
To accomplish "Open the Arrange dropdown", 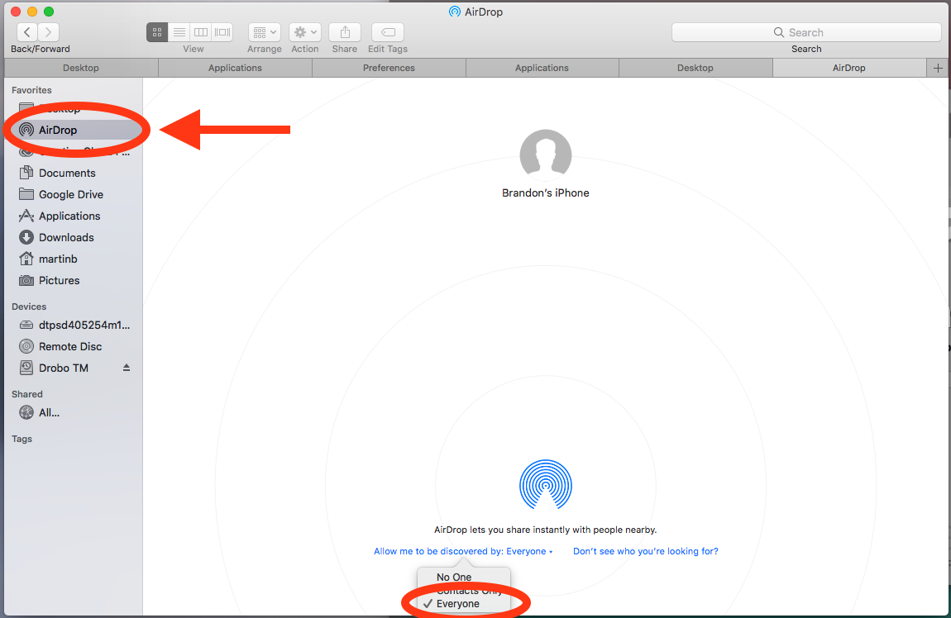I will (265, 32).
